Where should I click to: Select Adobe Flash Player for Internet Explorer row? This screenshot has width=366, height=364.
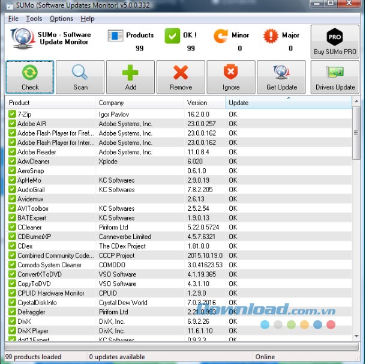[x=179, y=142]
